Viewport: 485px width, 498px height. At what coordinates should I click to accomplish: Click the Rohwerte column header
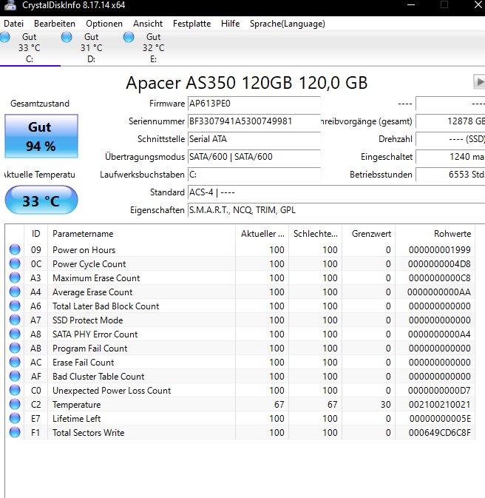click(435, 234)
